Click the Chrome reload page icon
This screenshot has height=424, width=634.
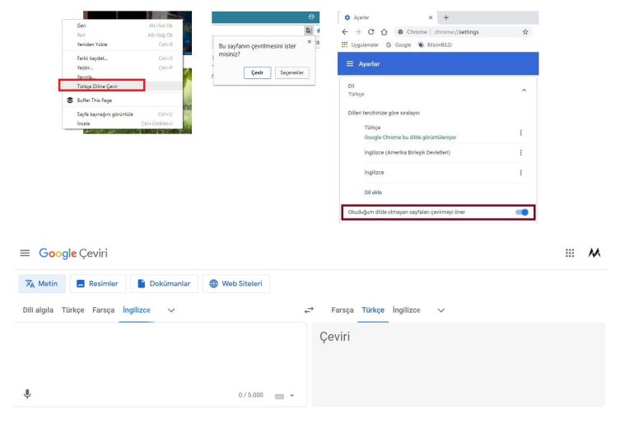371,32
